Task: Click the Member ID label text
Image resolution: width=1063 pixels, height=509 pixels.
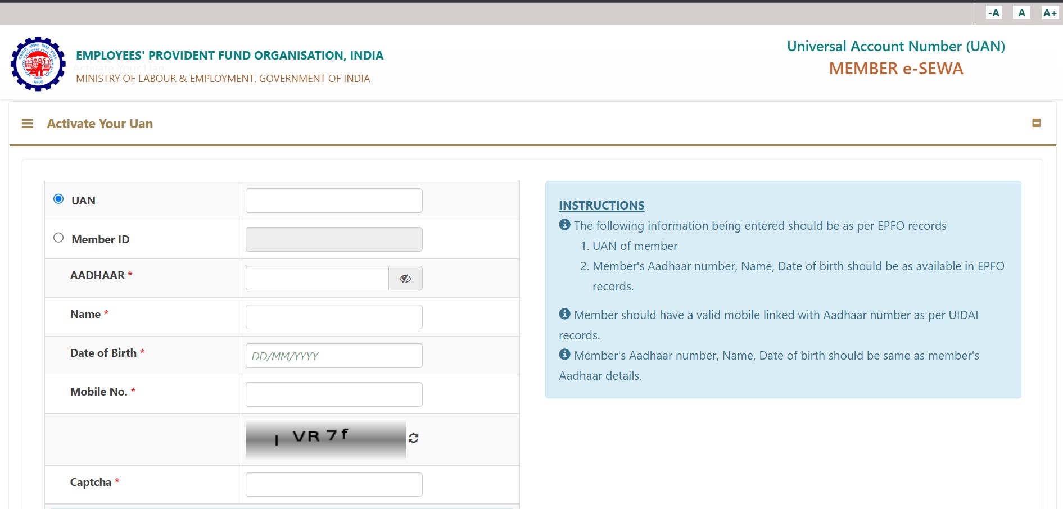Action: point(101,239)
